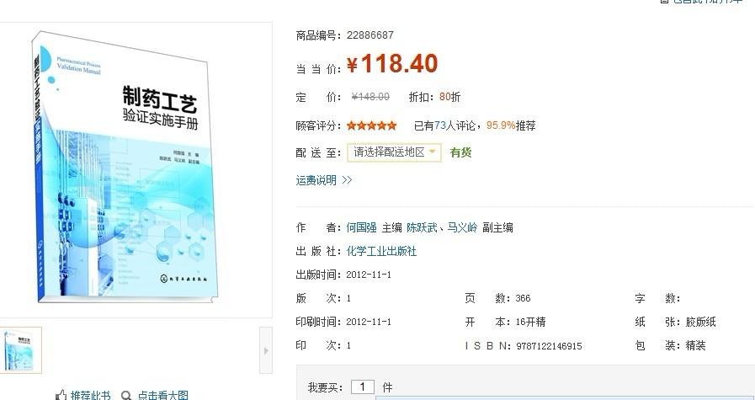Screen dimensions: 755x400
Task: Click the ¥118.40 Dangdang price
Action: click(392, 64)
